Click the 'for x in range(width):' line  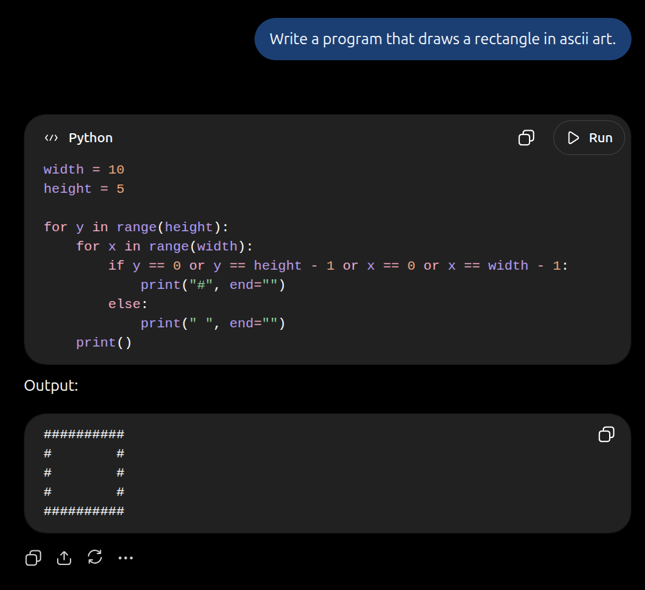(165, 246)
